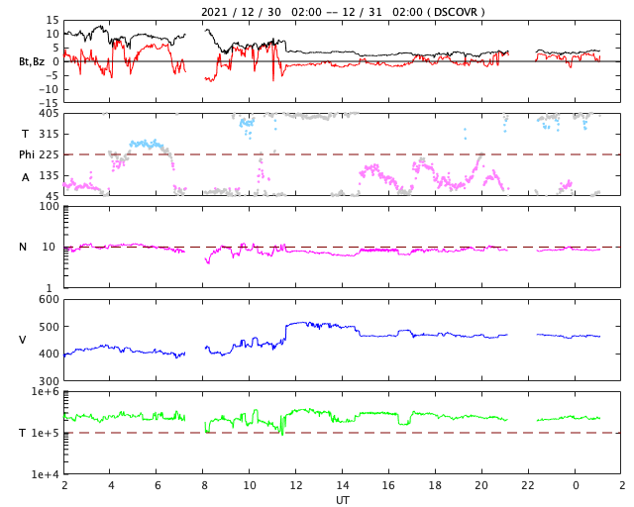
Task: Click the '1e+6' temperature tick label
Action: [x=46, y=392]
